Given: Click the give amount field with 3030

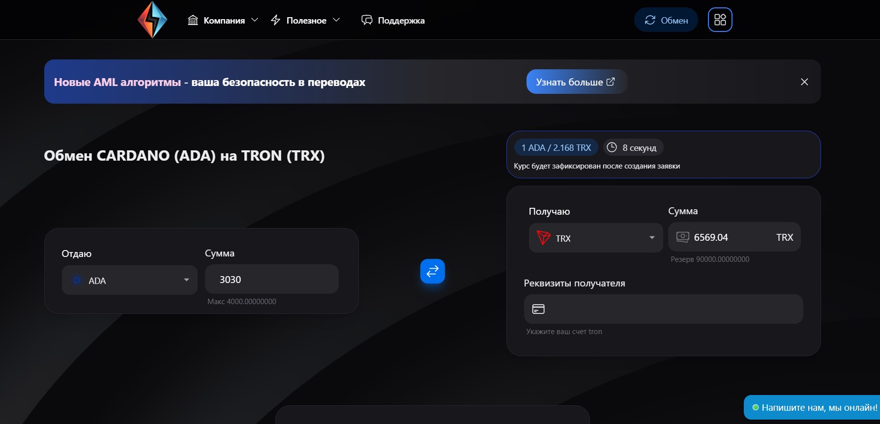Looking at the screenshot, I should tap(271, 280).
